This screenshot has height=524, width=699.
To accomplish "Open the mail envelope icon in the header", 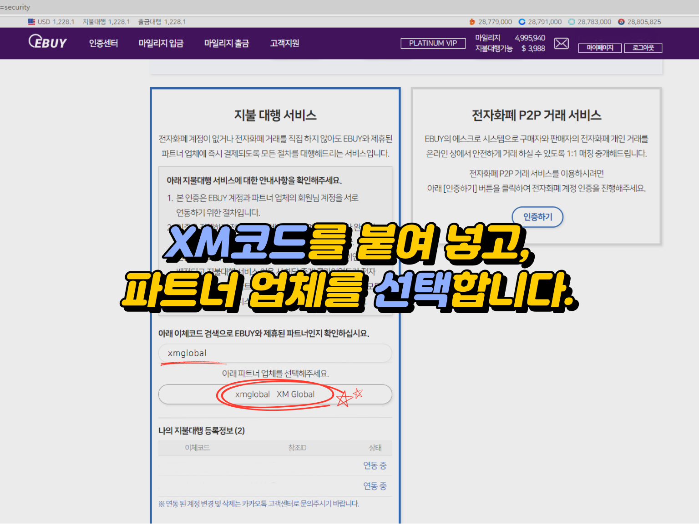I will pos(561,43).
